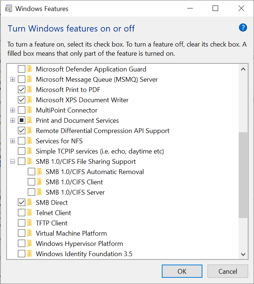The height and width of the screenshot is (284, 254).
Task: Expand Print and Document Services node
Action: pos(12,121)
